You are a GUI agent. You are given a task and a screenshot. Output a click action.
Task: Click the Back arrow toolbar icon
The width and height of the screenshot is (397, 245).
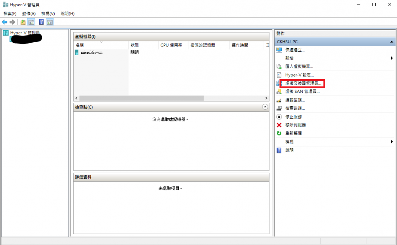point(5,22)
